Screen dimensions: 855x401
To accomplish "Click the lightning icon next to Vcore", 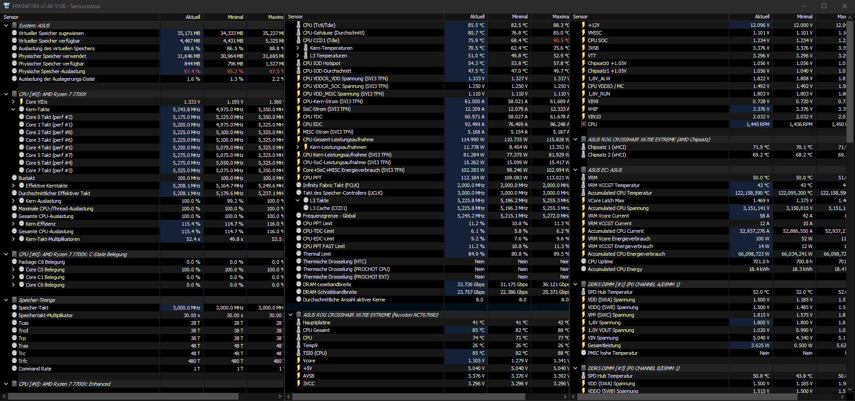I will pos(299,361).
